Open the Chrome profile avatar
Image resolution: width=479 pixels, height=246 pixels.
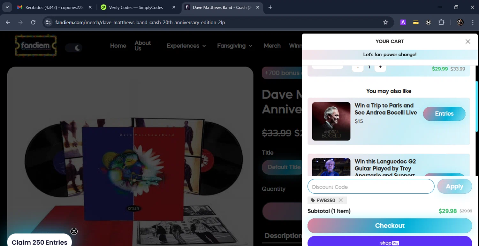click(460, 22)
